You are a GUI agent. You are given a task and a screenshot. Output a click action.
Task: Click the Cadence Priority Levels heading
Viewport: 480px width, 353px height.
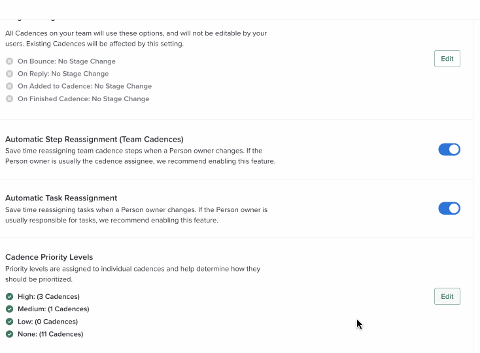click(49, 257)
